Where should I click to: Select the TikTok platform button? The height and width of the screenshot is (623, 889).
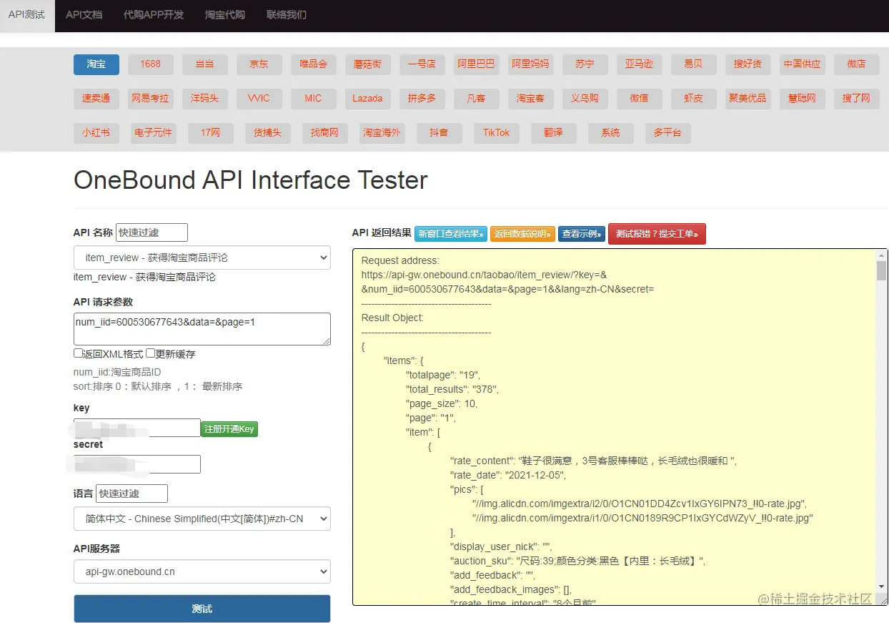click(x=496, y=133)
